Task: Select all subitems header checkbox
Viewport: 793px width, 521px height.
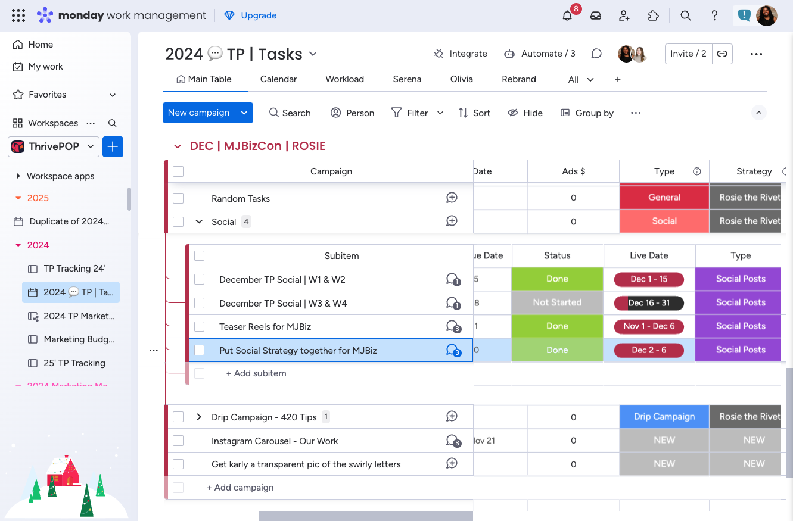Action: pos(200,255)
